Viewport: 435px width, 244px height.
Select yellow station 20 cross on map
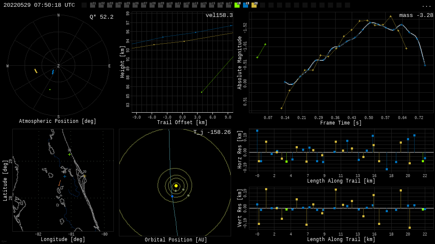(x=84, y=176)
